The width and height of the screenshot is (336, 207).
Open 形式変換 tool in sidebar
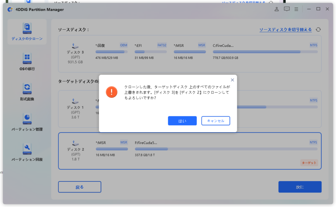tap(27, 92)
